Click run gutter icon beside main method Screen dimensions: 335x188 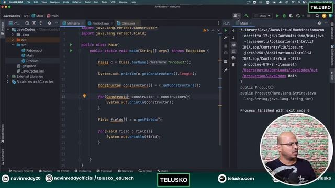(x=71, y=51)
